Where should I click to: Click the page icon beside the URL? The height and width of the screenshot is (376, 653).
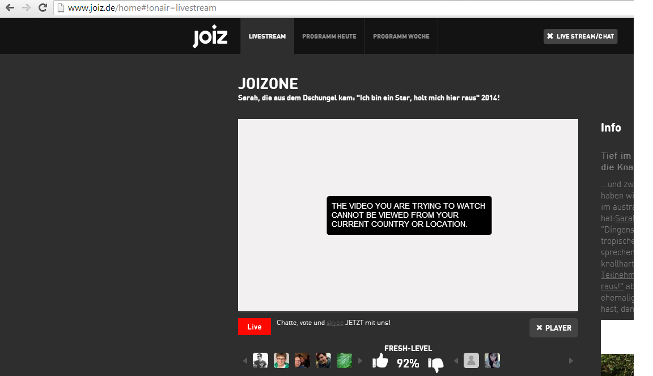[61, 7]
